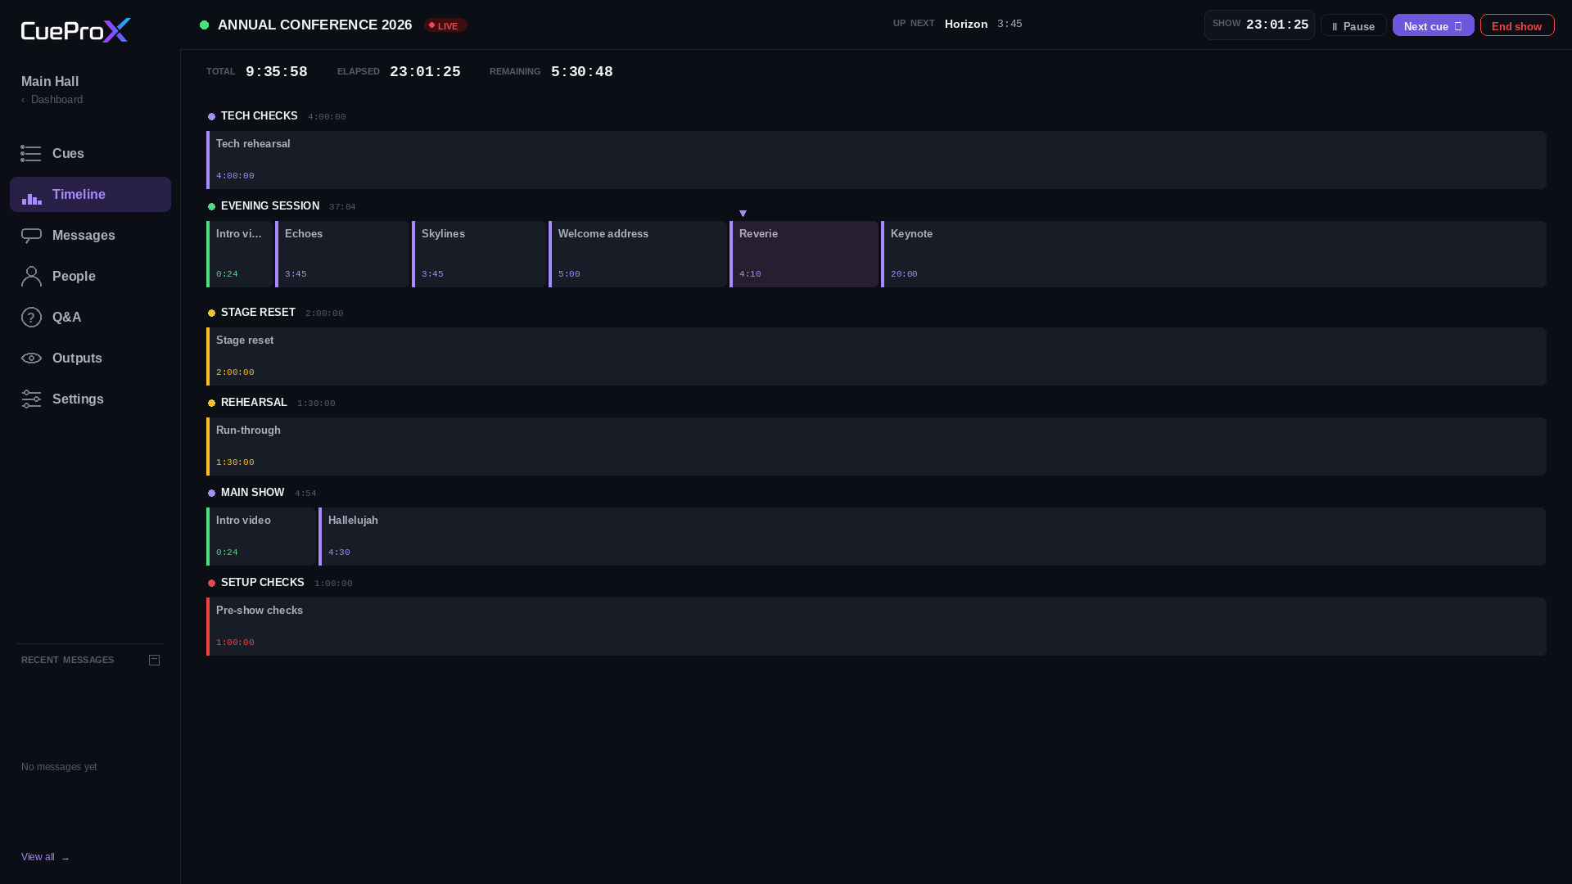Click the Main Hall room name
The height and width of the screenshot is (884, 1572).
pos(50,82)
